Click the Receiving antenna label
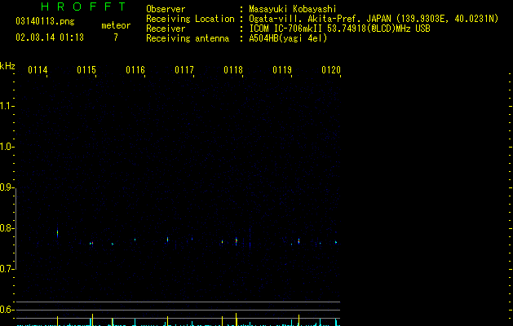 pyautogui.click(x=188, y=38)
